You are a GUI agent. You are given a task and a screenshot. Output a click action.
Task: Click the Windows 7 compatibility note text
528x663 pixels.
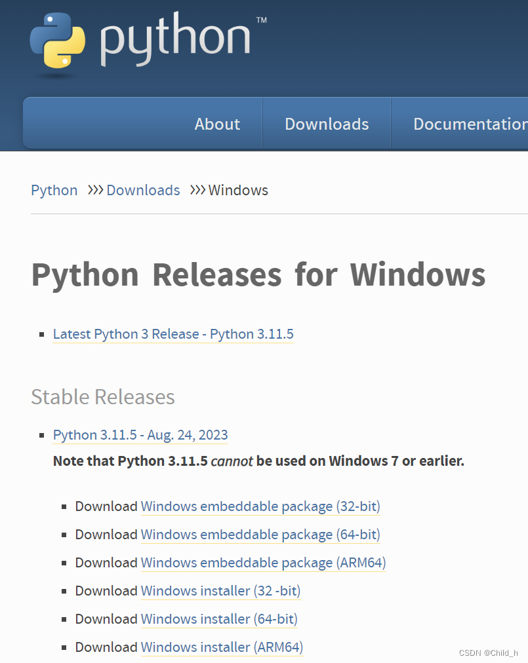tap(258, 461)
